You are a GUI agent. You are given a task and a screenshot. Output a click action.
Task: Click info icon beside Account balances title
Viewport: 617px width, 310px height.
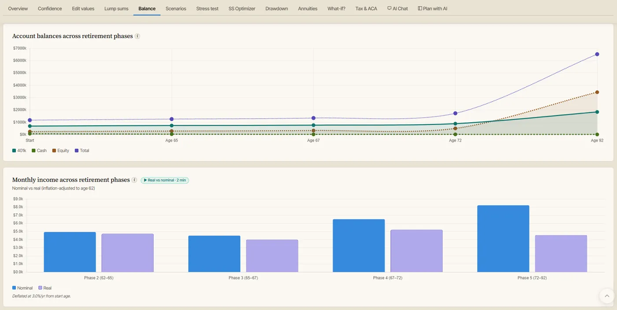138,36
